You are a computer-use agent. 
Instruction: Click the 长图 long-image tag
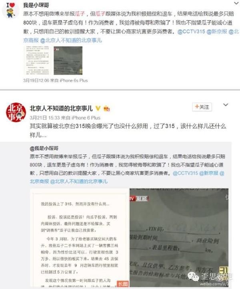(x=122, y=284)
